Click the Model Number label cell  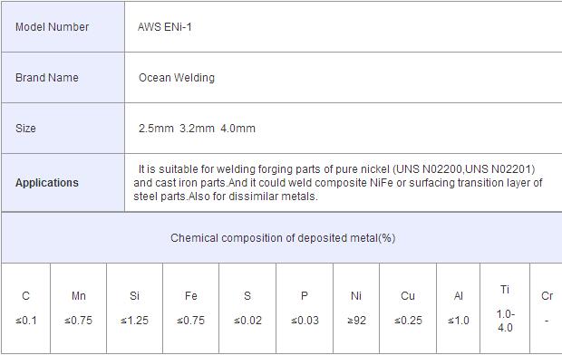(63, 27)
